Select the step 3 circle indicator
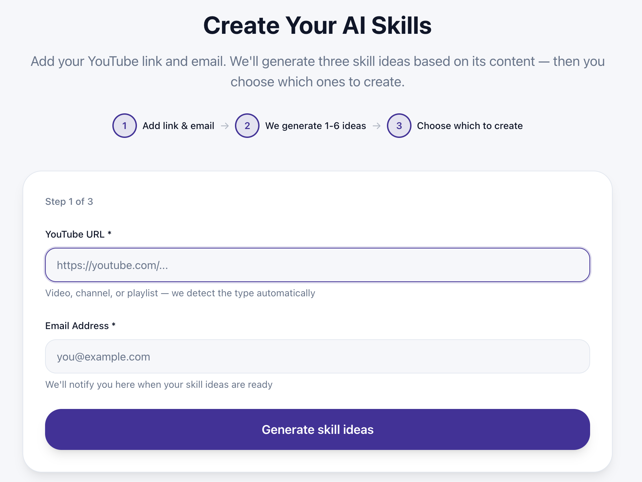Image resolution: width=642 pixels, height=482 pixels. (x=399, y=126)
